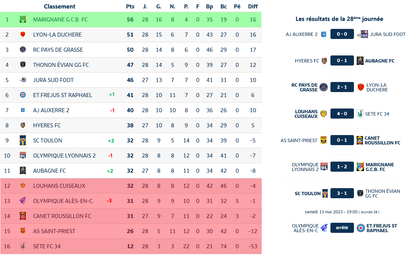The height and width of the screenshot is (255, 416).
Task: Click AJ Auxerre 2 crest in results
Action: pyautogui.click(x=323, y=34)
